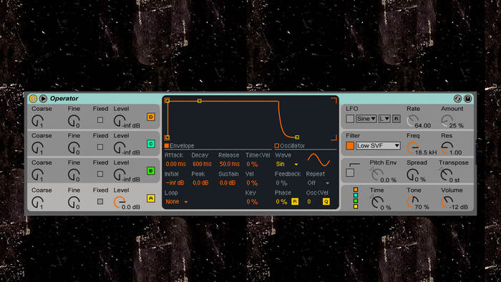Open the Loop None dropdown
The image size is (501, 282).
pyautogui.click(x=177, y=202)
